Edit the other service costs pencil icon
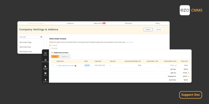 point(176,65)
